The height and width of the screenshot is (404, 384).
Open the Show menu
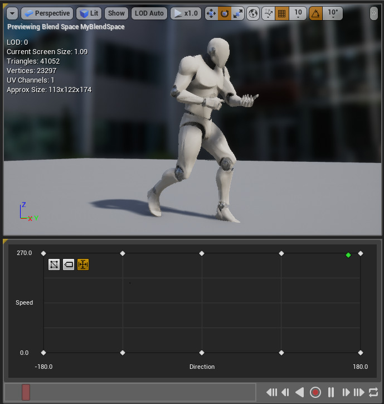(116, 13)
